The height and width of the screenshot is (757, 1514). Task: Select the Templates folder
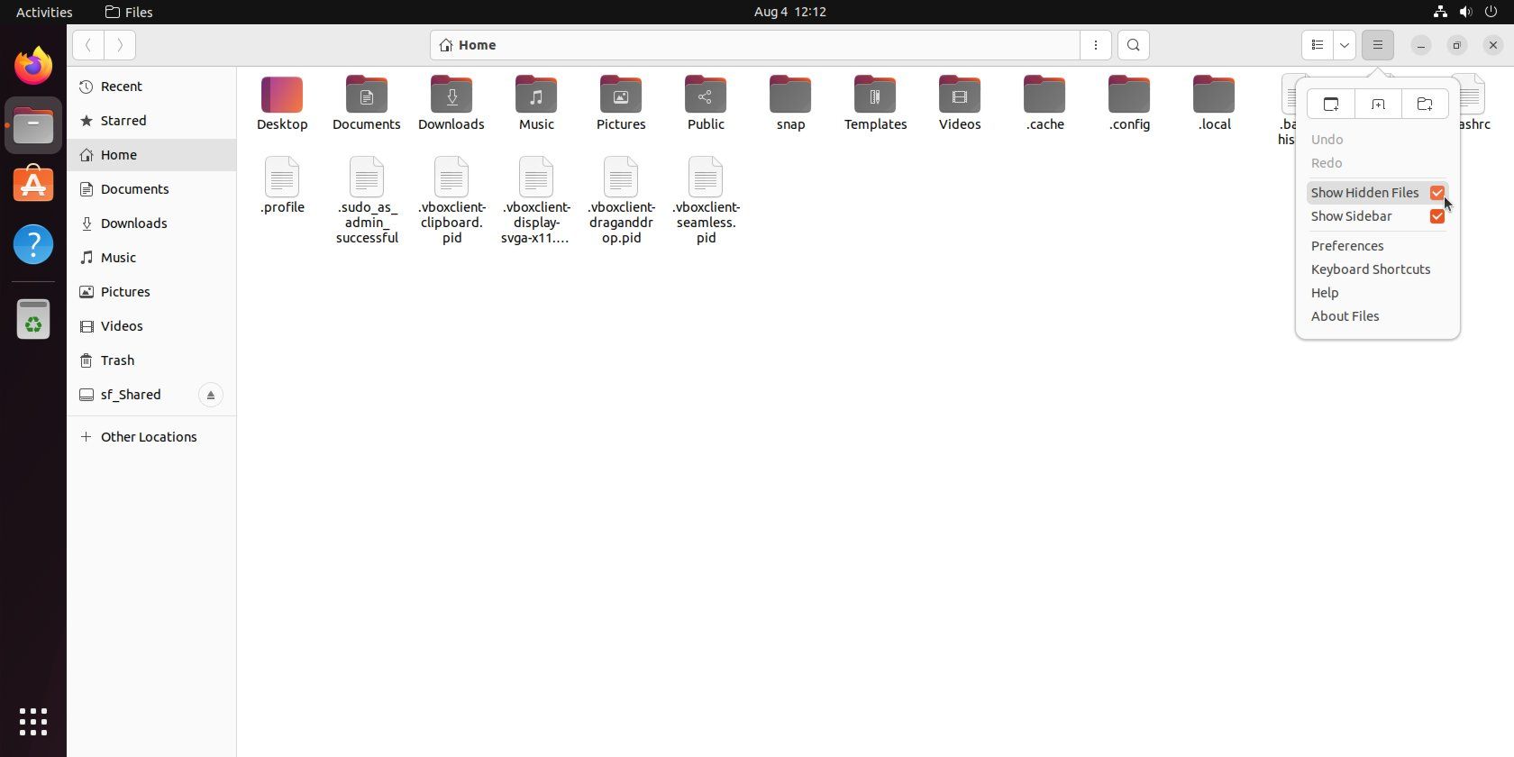(875, 104)
